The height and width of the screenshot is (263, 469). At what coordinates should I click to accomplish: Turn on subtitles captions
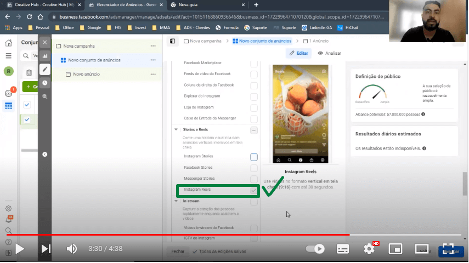pos(342,249)
